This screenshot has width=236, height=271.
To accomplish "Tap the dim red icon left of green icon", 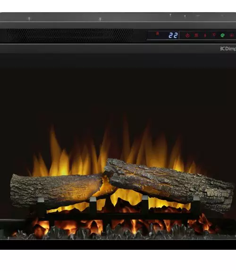I will [214, 35].
